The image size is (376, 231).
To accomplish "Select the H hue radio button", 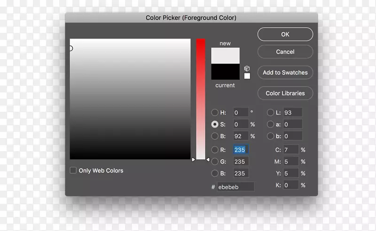I will pos(215,113).
